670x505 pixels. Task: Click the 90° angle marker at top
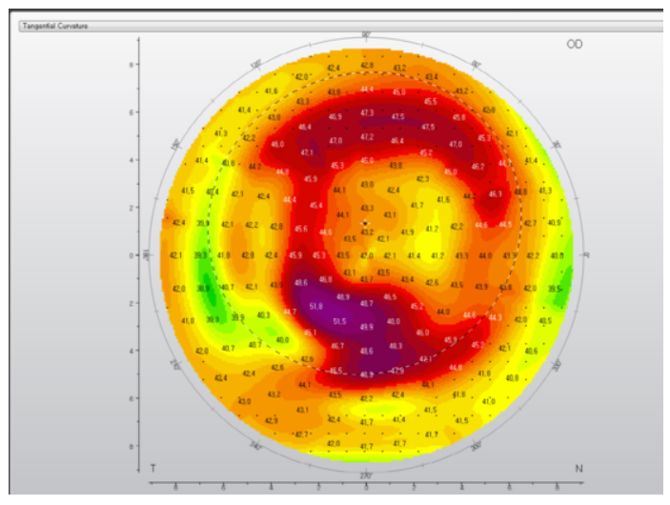[365, 35]
